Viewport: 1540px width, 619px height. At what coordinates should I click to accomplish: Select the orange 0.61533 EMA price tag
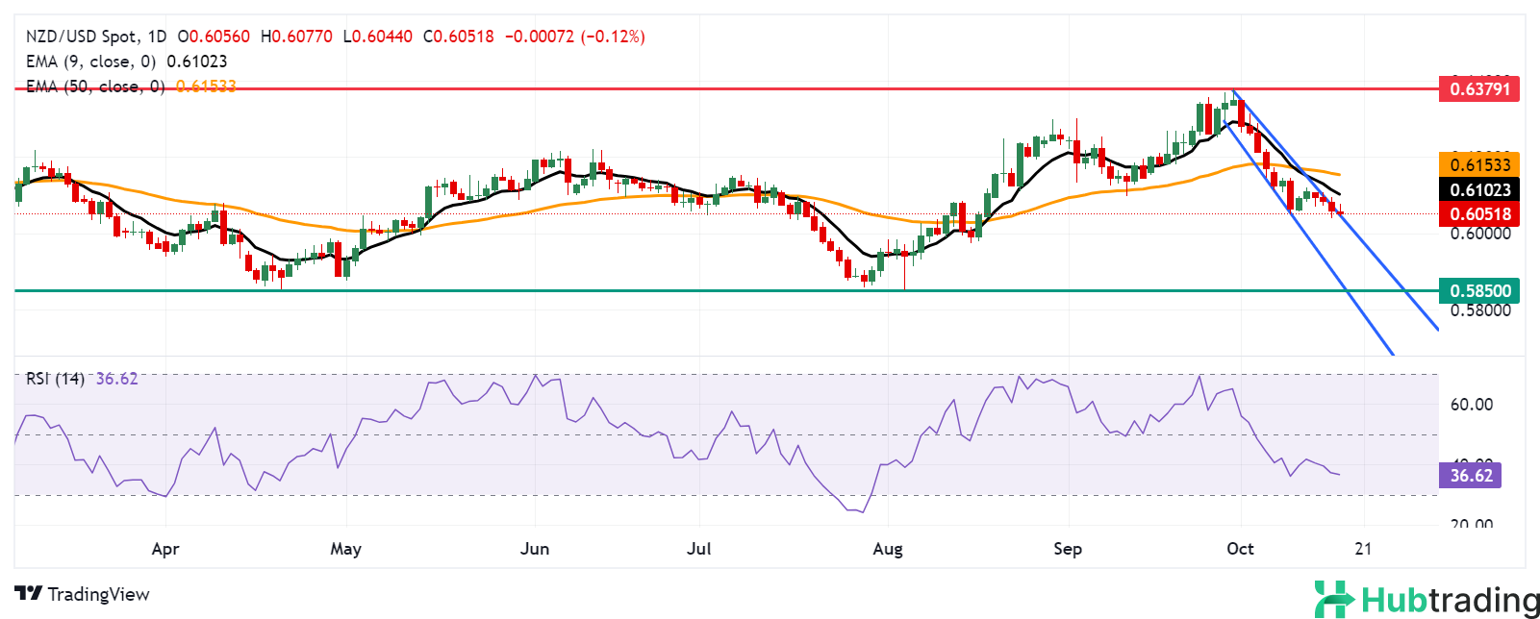1478,165
